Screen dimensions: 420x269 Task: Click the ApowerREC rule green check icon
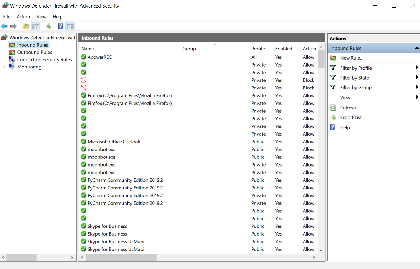(x=84, y=57)
